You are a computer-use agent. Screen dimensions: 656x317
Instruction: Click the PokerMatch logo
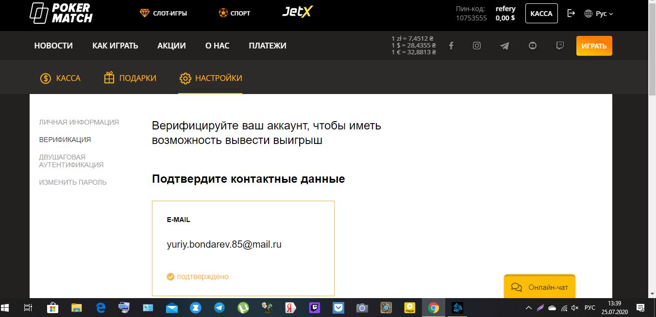click(61, 13)
